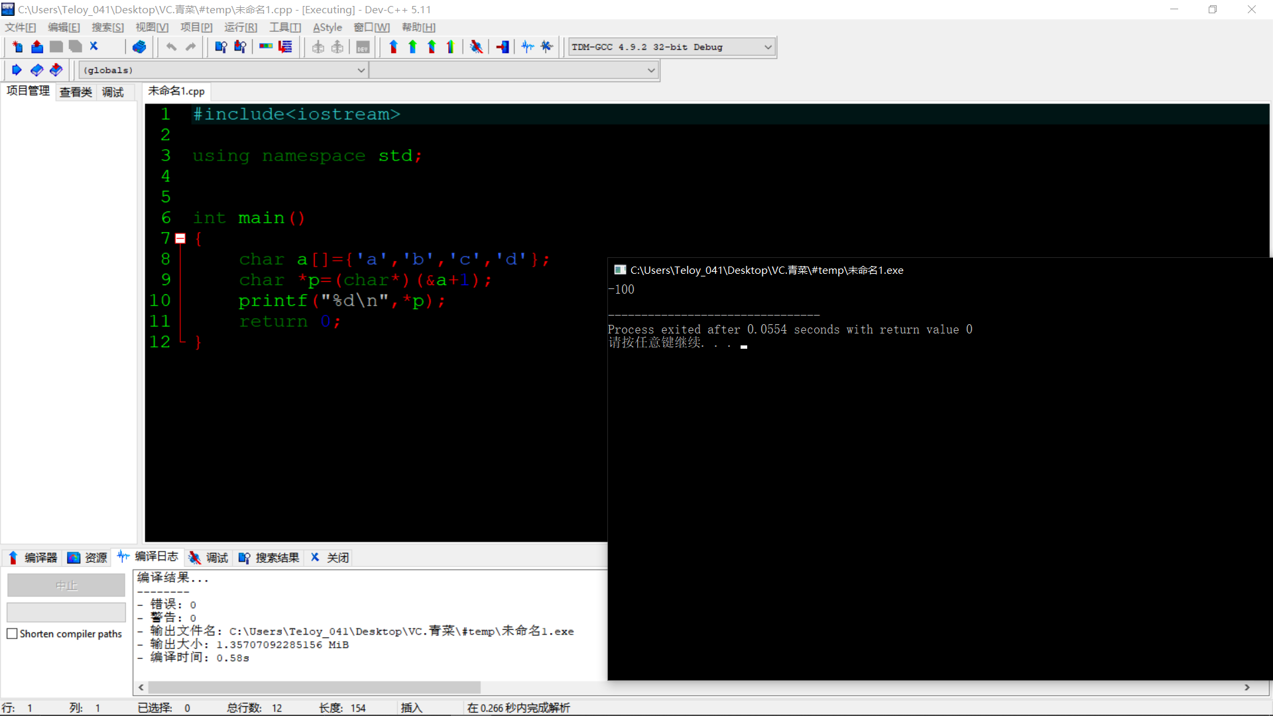The image size is (1273, 716).
Task: Select the 未命名1.cpp editor tab
Action: pos(176,91)
